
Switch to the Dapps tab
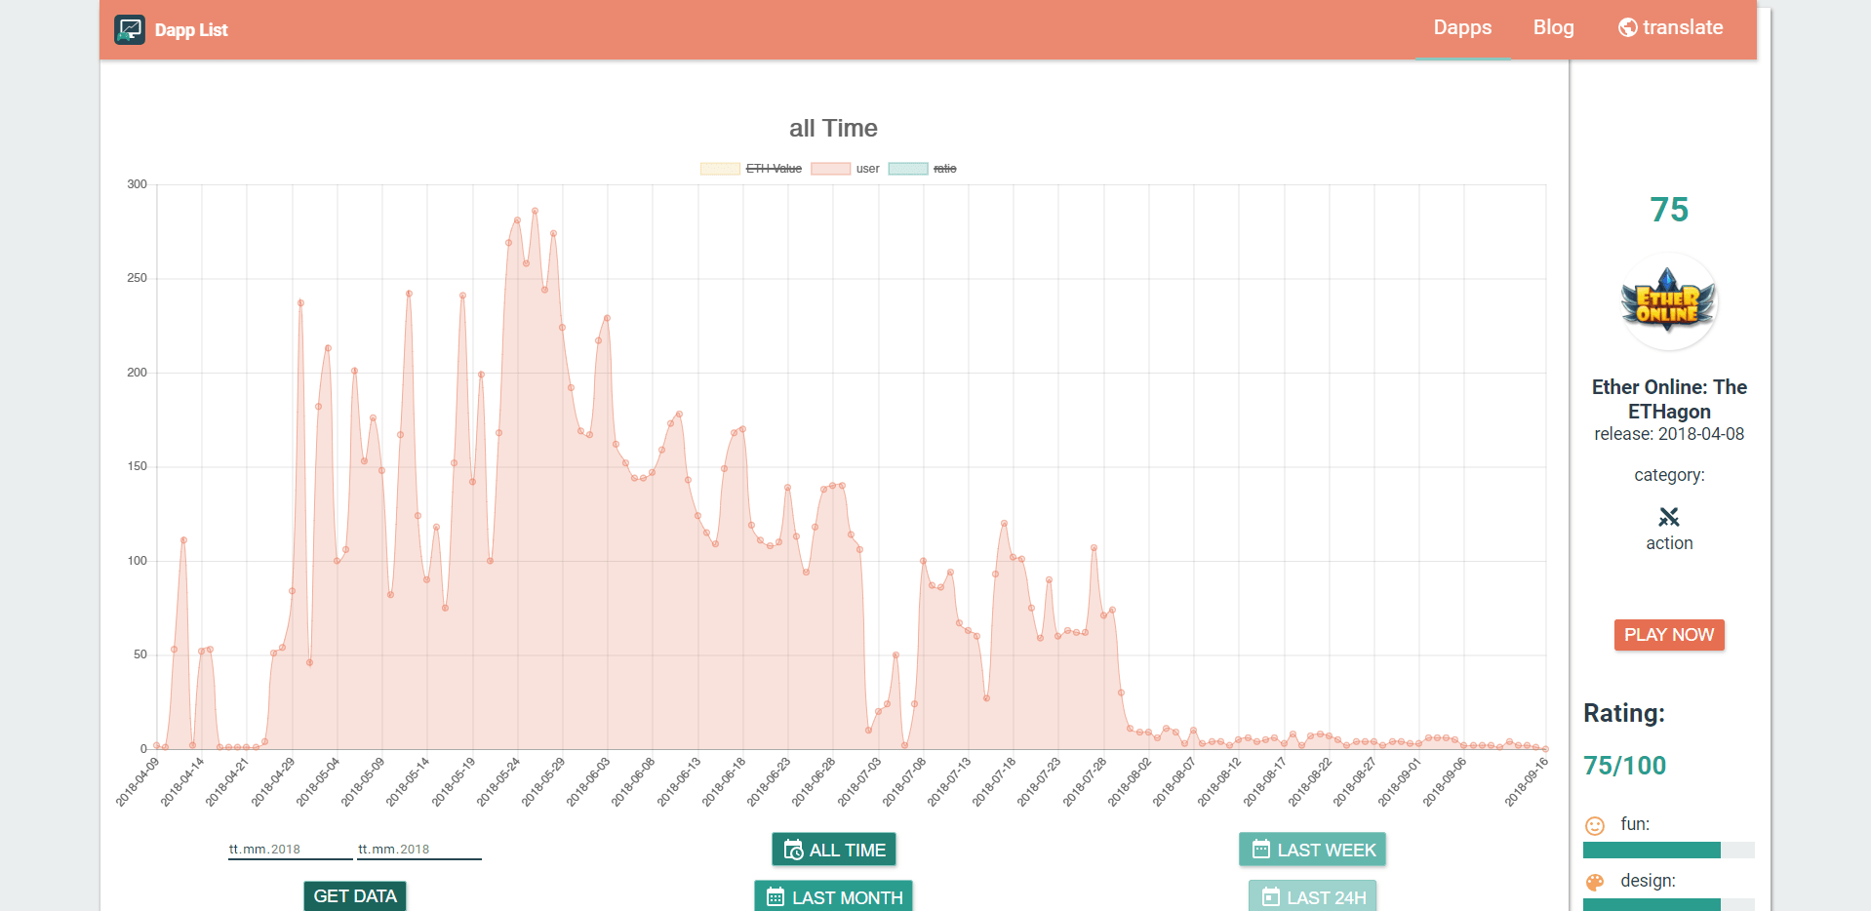coord(1462,28)
